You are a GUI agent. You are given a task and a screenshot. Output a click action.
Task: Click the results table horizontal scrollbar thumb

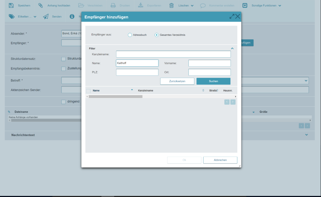[x=116, y=96]
